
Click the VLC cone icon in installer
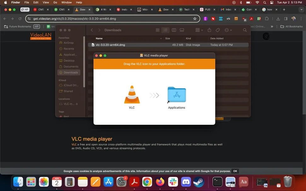pos(132,95)
